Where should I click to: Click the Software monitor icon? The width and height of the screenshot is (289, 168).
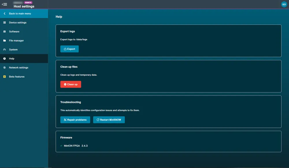pos(5,32)
